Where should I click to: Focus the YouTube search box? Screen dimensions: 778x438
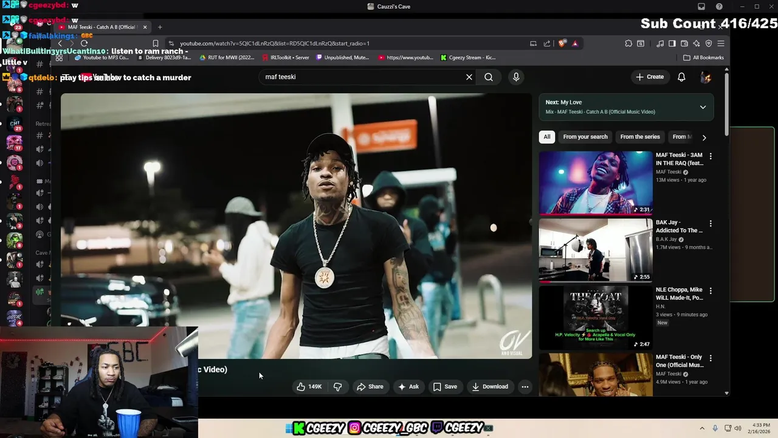coord(362,77)
